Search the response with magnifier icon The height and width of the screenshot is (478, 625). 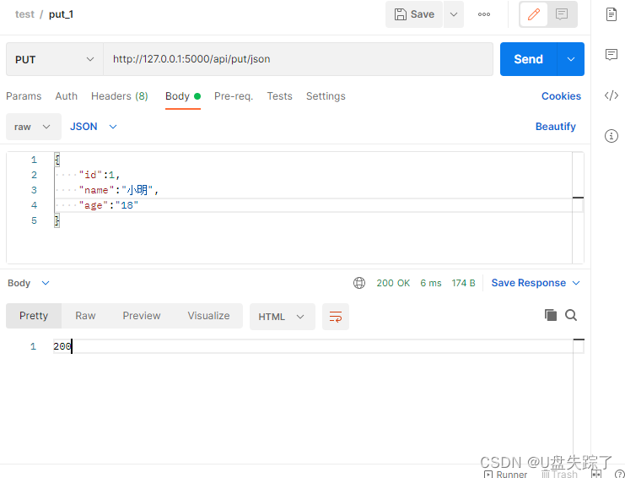[571, 315]
